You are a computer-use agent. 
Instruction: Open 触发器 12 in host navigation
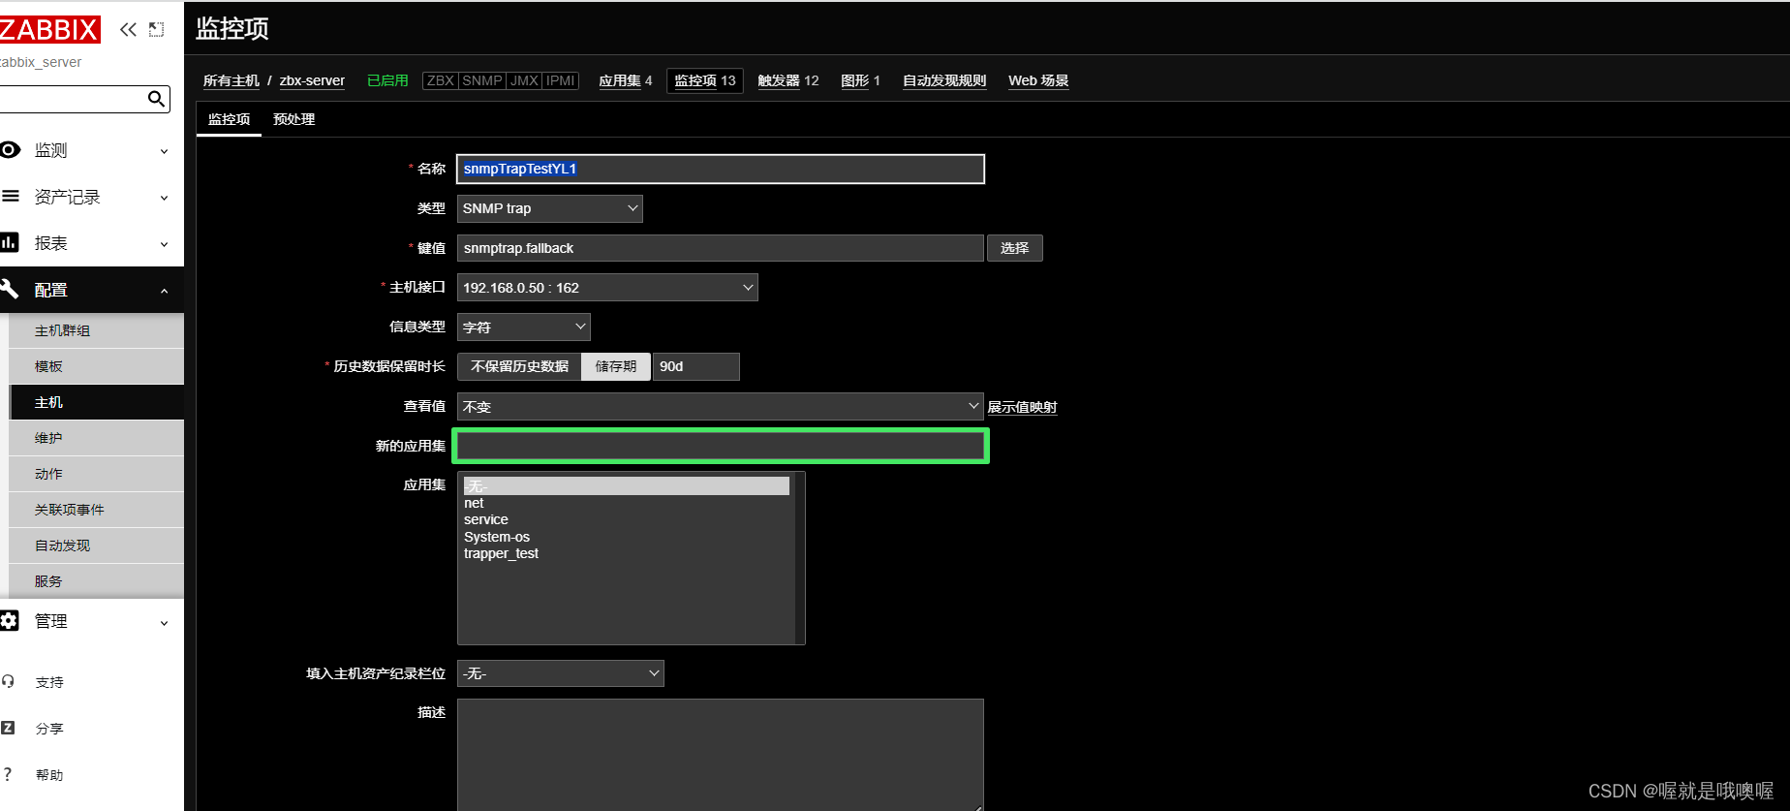788,80
